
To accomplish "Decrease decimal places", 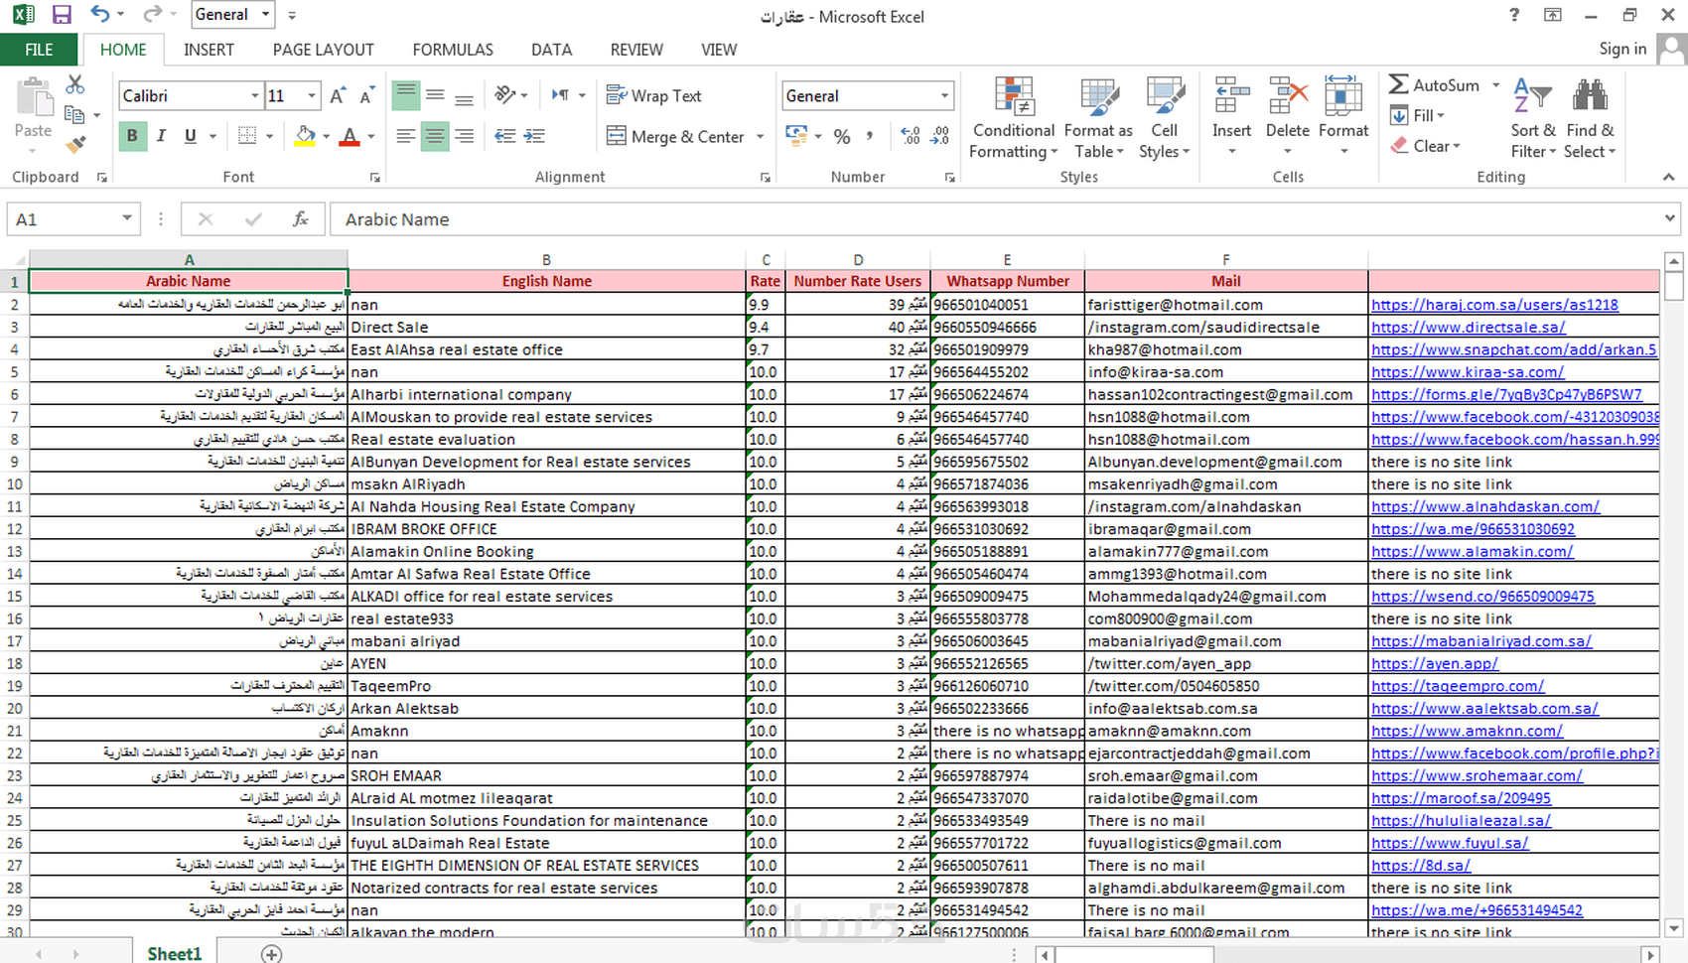I will point(940,136).
